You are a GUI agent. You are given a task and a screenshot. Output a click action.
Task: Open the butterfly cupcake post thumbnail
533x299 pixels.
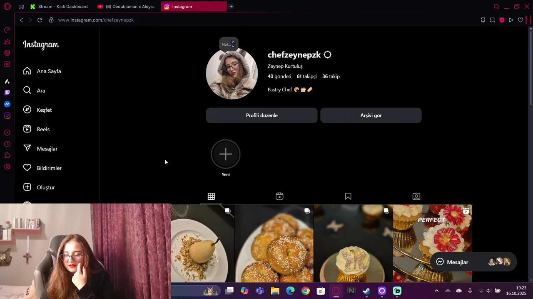coord(353,243)
